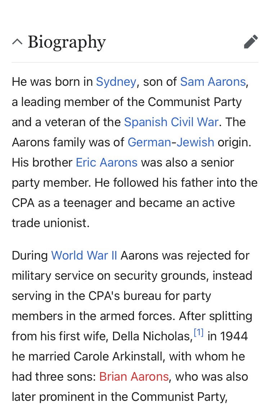Click the pencil edit icon for Biography

coord(251,42)
